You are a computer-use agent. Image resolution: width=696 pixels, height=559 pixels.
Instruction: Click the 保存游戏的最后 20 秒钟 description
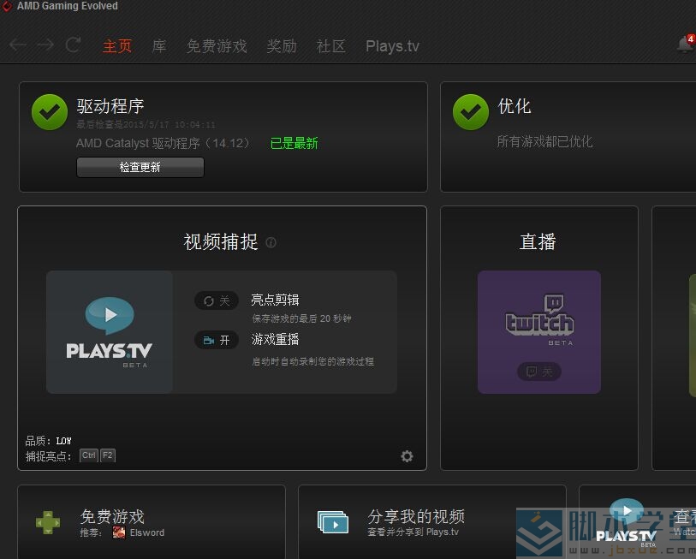pos(301,318)
